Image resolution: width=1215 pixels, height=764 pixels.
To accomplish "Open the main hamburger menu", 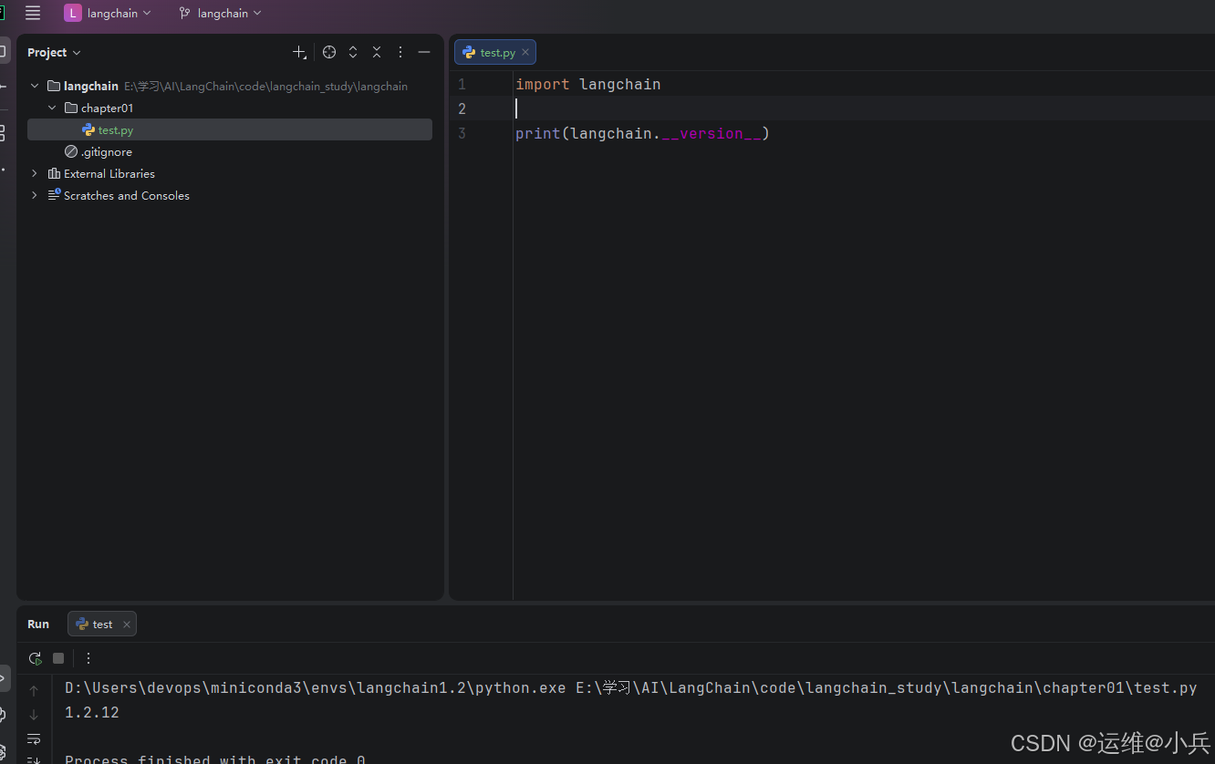I will pos(33,13).
